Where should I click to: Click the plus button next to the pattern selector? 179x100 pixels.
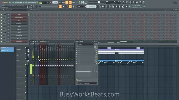(97, 6)
